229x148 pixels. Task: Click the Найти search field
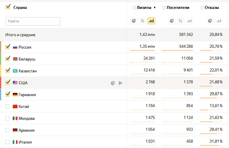tap(33, 21)
